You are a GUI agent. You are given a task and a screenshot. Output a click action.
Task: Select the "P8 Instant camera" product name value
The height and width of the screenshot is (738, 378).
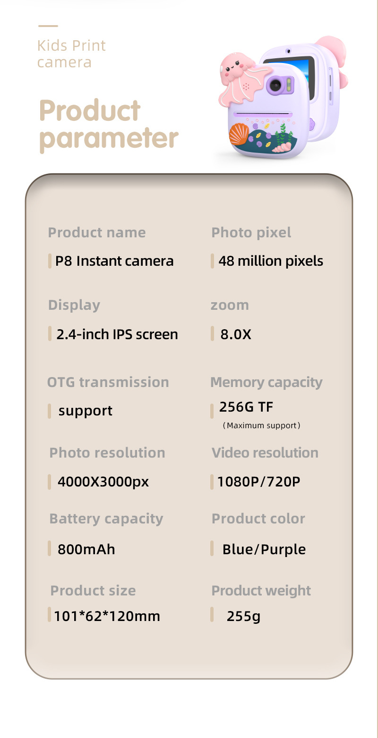(114, 261)
